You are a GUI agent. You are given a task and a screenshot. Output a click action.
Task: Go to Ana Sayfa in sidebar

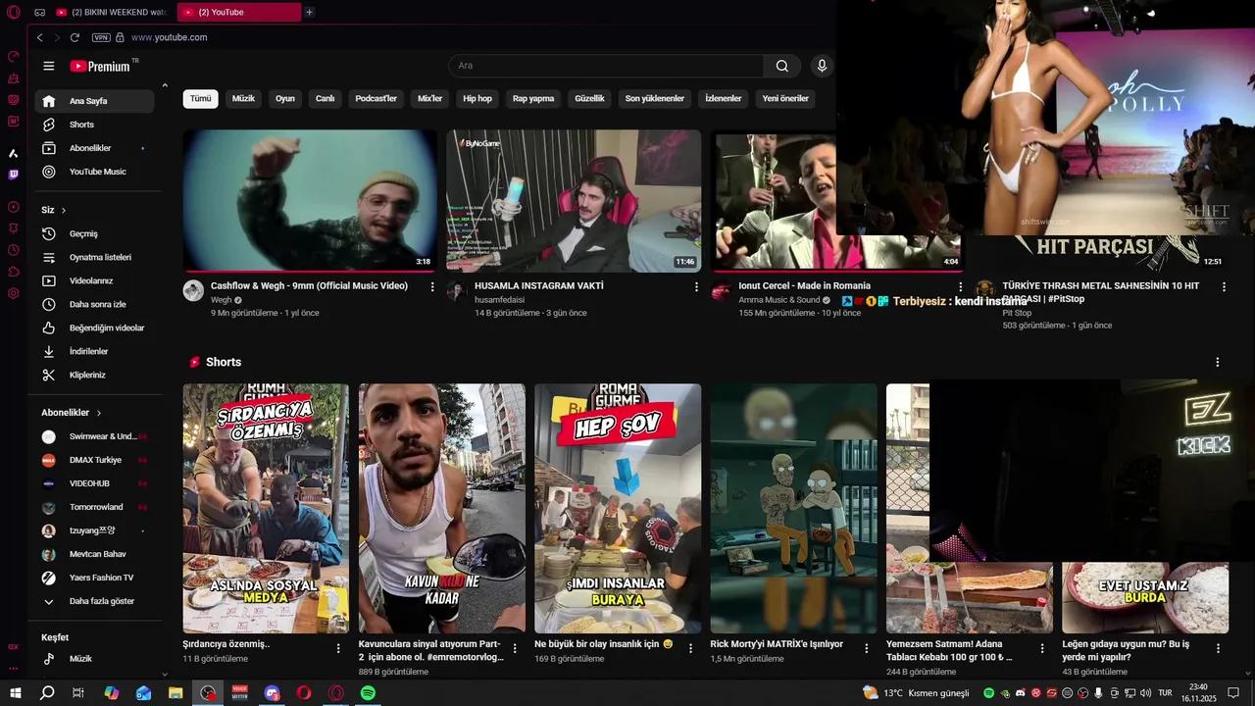click(x=94, y=101)
